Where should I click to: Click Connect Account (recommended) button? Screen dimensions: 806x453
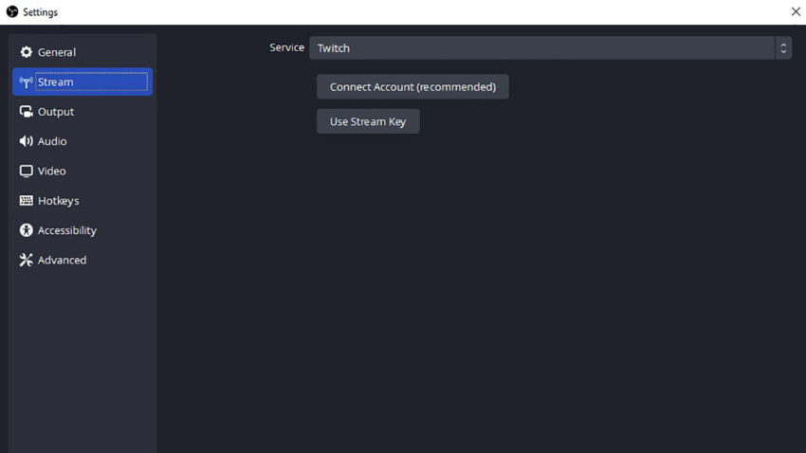(x=412, y=87)
